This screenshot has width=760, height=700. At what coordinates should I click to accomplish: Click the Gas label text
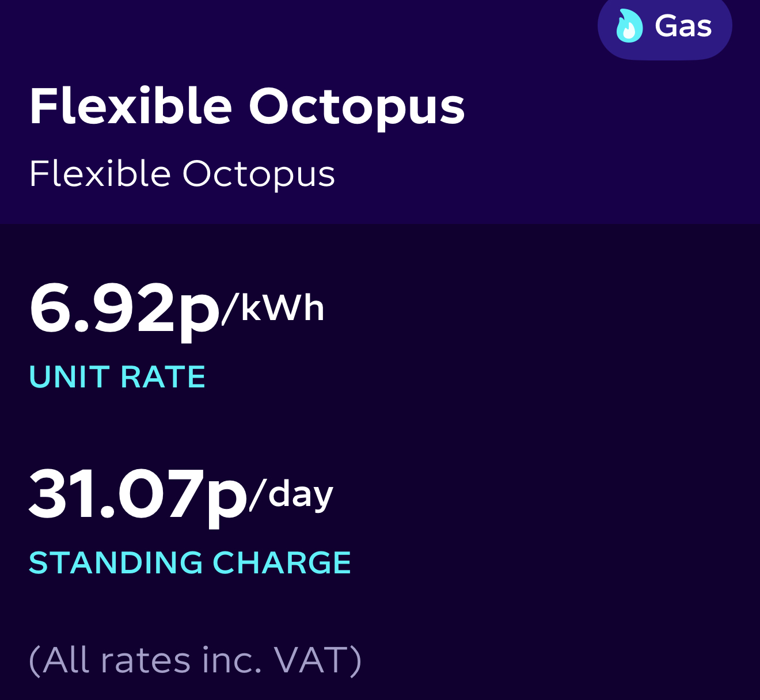(683, 26)
